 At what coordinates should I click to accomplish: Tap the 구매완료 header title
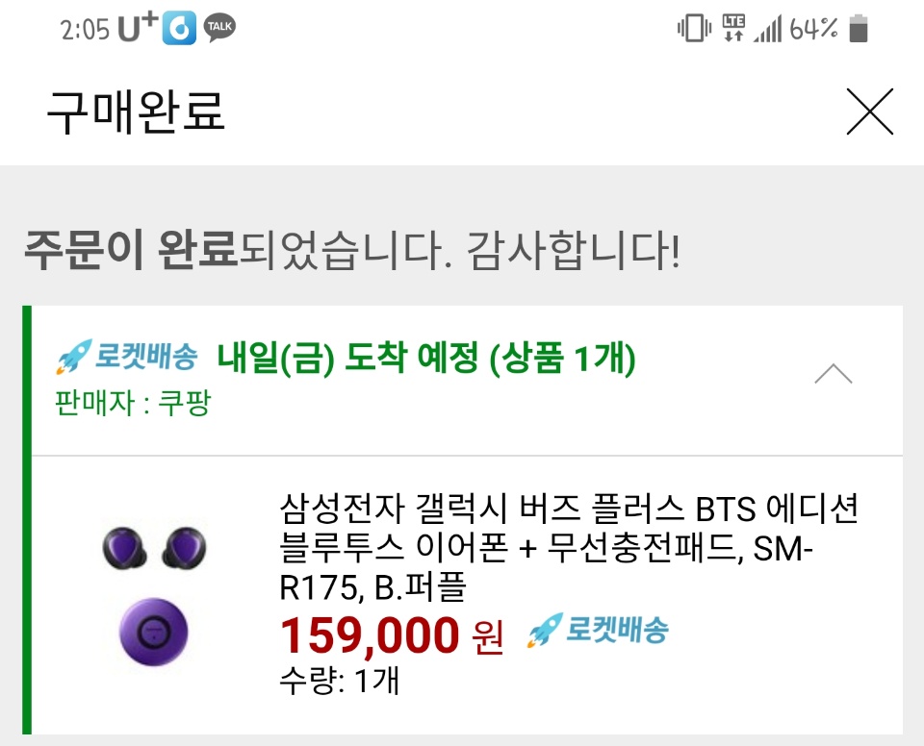pos(136,112)
